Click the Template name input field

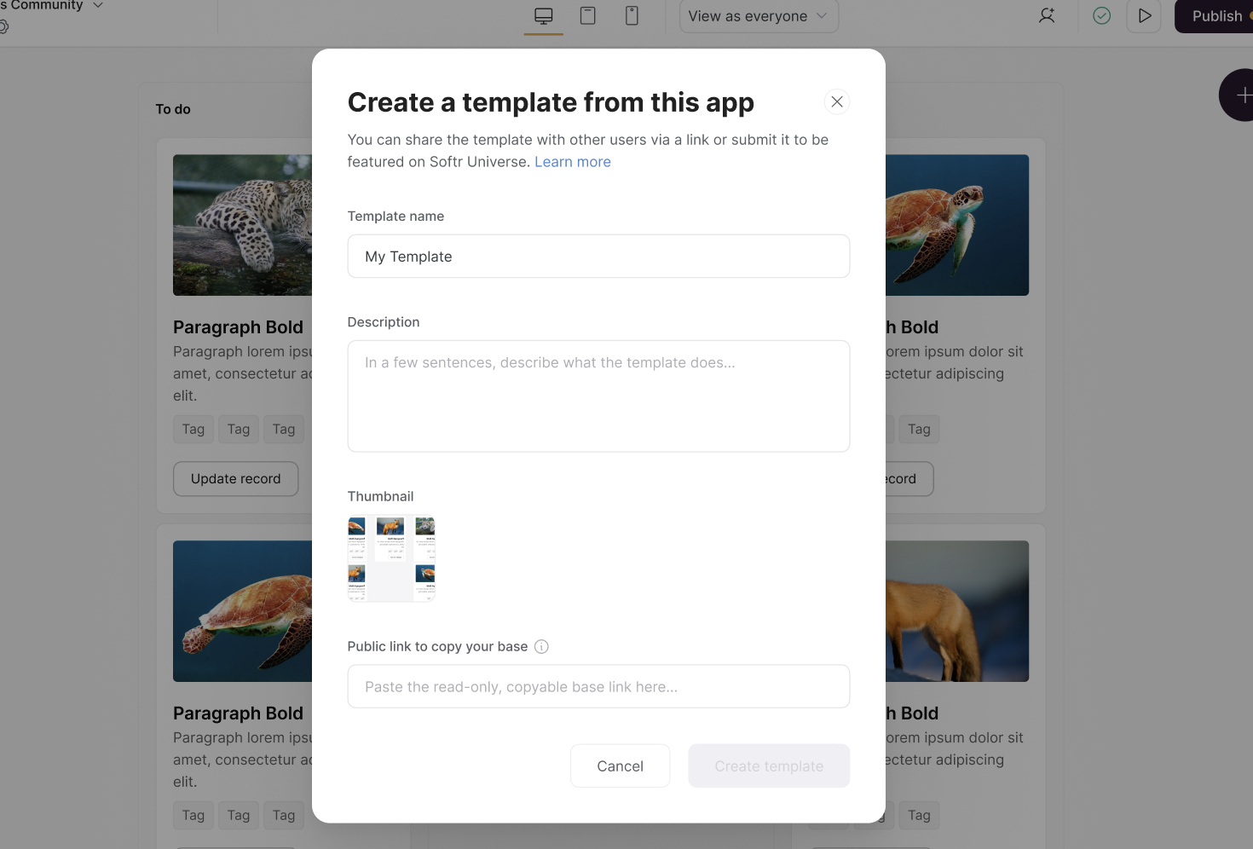tap(598, 257)
